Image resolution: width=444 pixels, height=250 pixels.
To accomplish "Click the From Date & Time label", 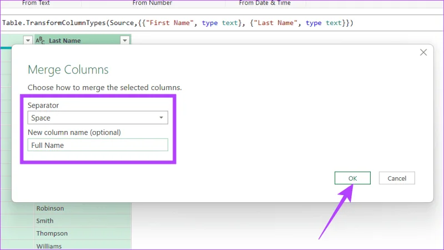I will [265, 3].
